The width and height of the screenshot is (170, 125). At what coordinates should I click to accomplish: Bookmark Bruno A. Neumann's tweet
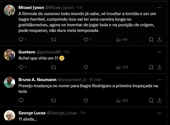151,100
